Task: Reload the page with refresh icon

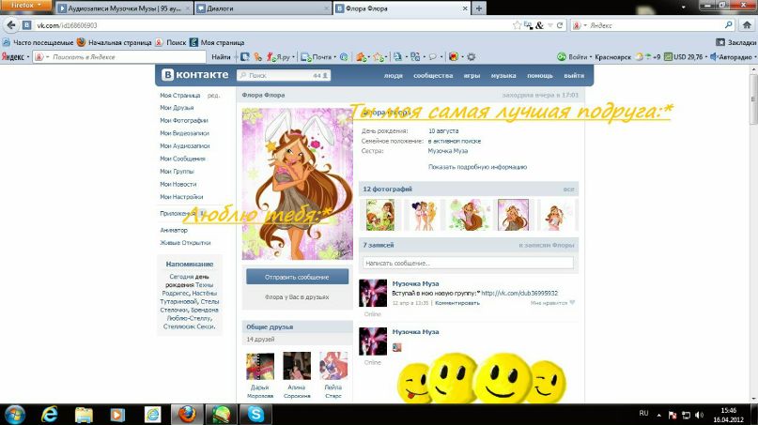Action: pos(560,25)
